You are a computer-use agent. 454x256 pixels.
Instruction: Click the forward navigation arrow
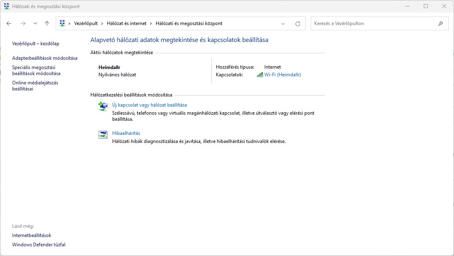pos(23,23)
